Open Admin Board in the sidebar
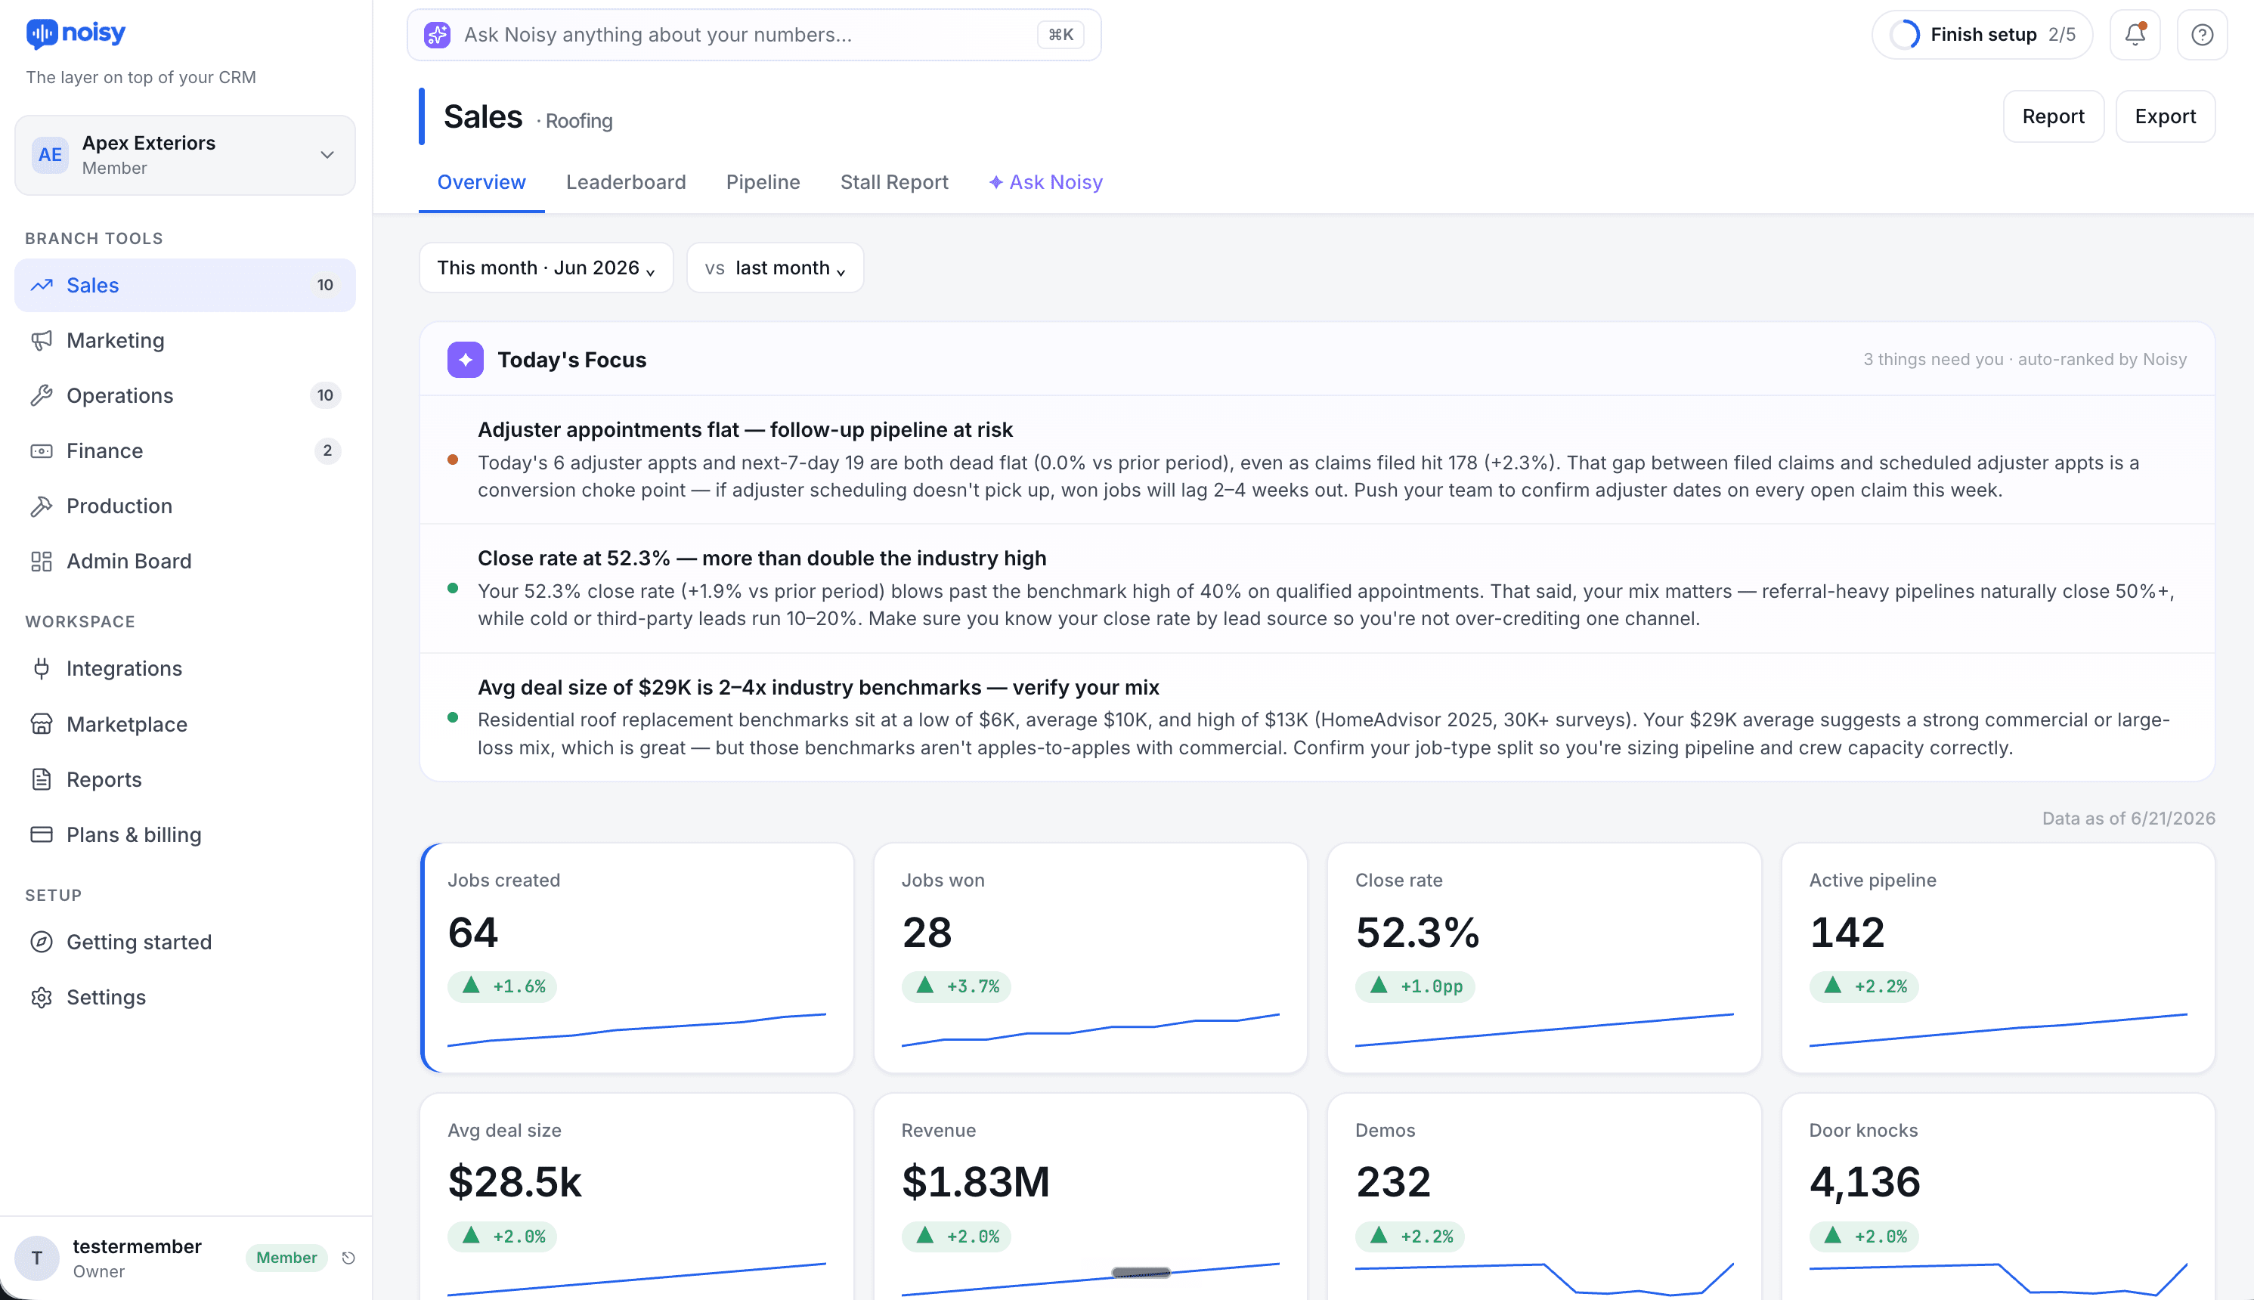The image size is (2254, 1300). pyautogui.click(x=184, y=562)
